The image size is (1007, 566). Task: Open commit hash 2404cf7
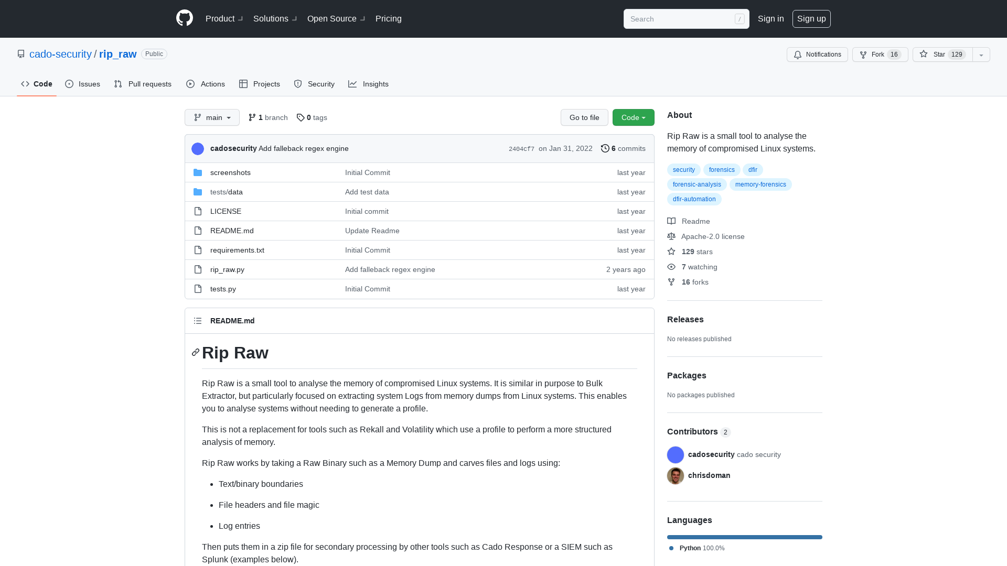[521, 149]
